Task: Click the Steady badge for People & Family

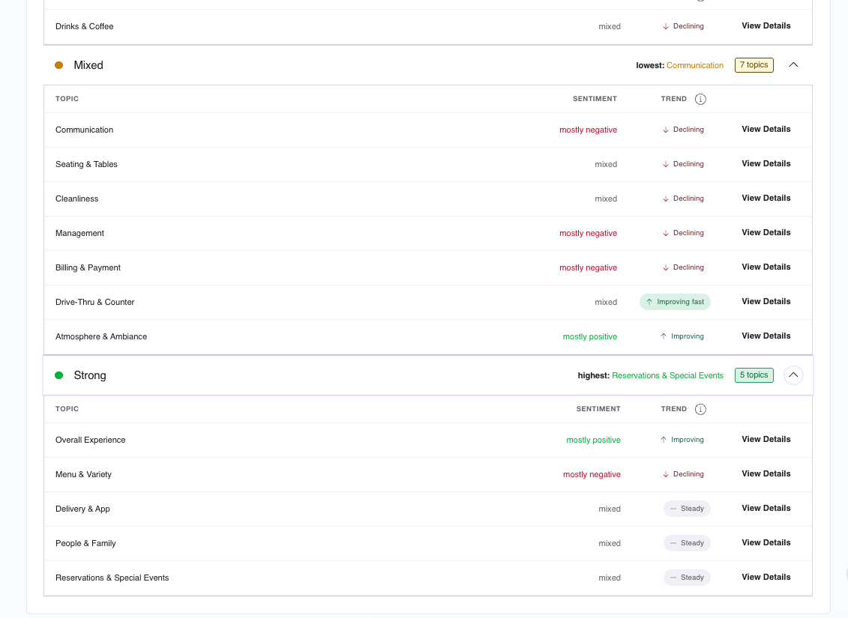Action: 687,543
